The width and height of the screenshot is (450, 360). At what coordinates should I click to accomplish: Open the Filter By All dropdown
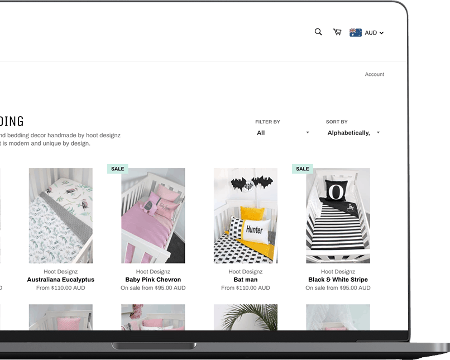[x=283, y=133]
